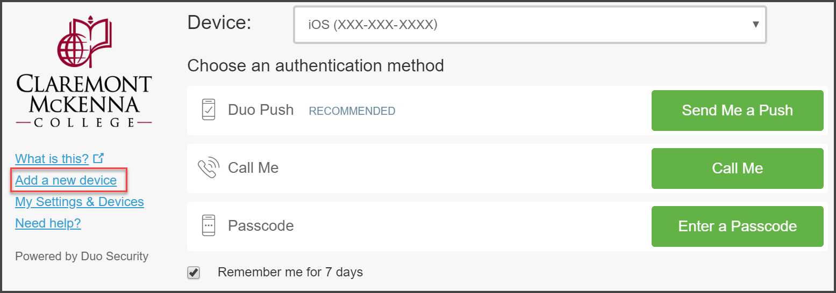Click the Claremont McKenna College logo
836x293 pixels.
[84, 72]
